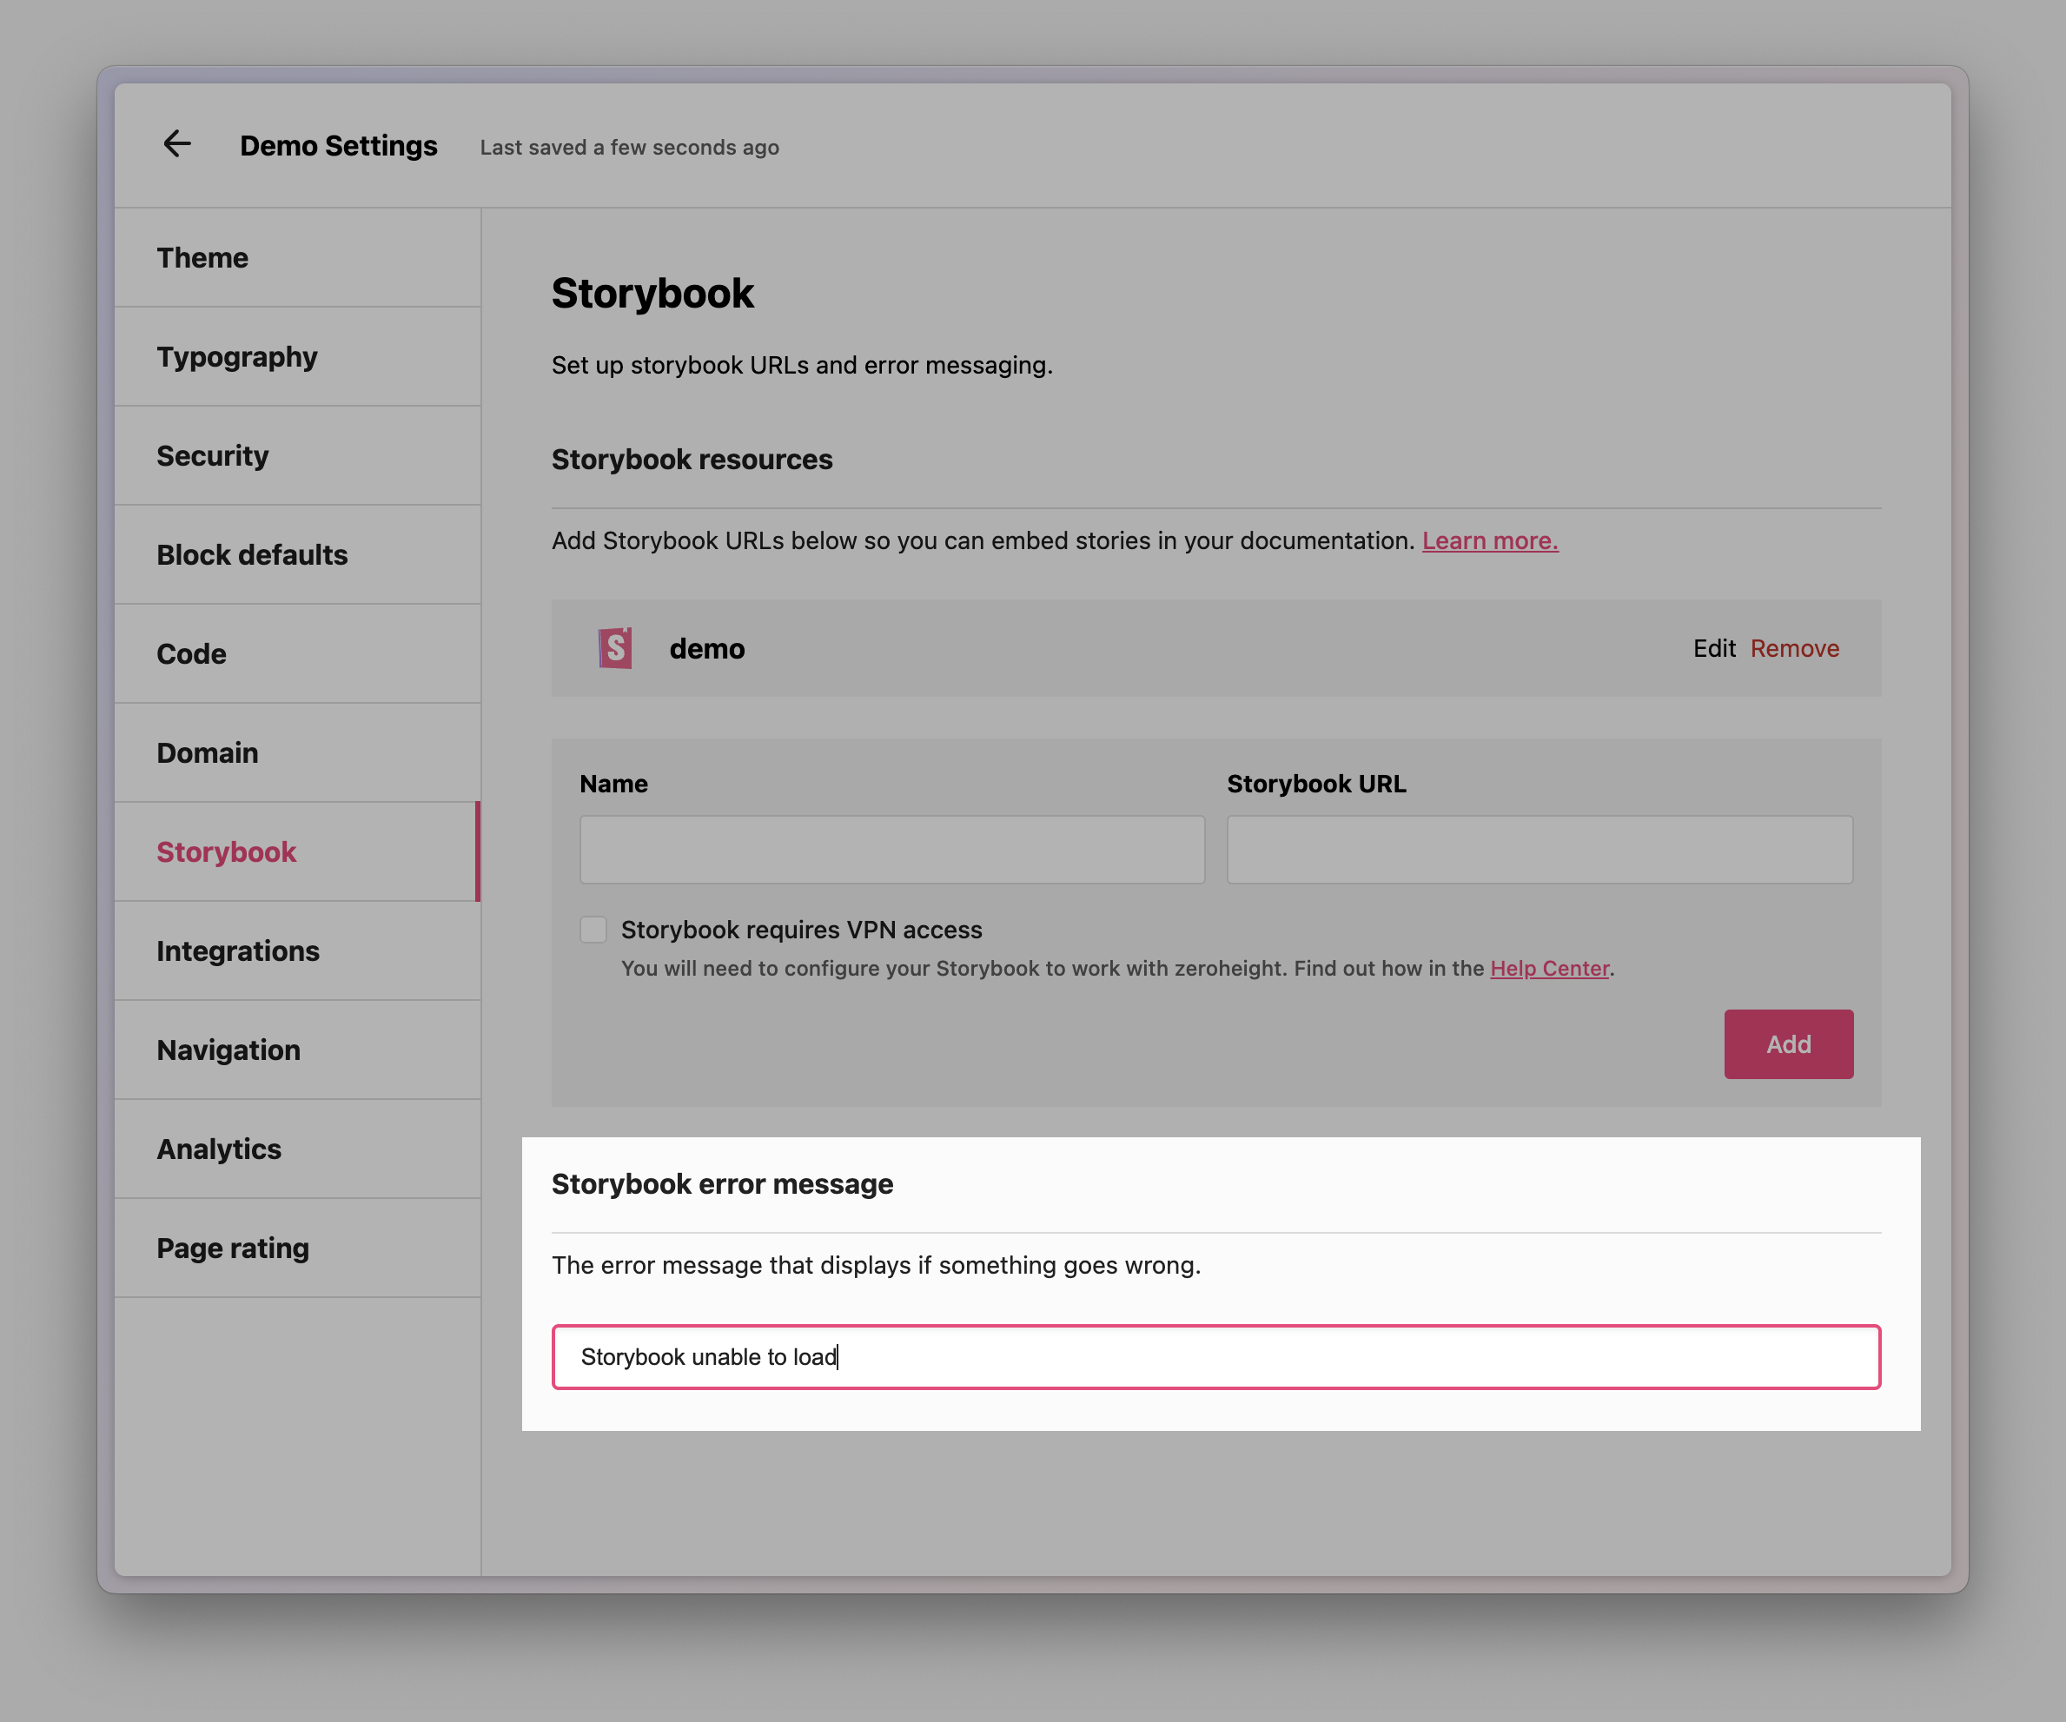Go to Navigation settings

(x=297, y=1050)
